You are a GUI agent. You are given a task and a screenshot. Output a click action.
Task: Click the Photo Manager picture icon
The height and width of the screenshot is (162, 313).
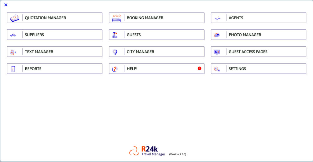217,35
